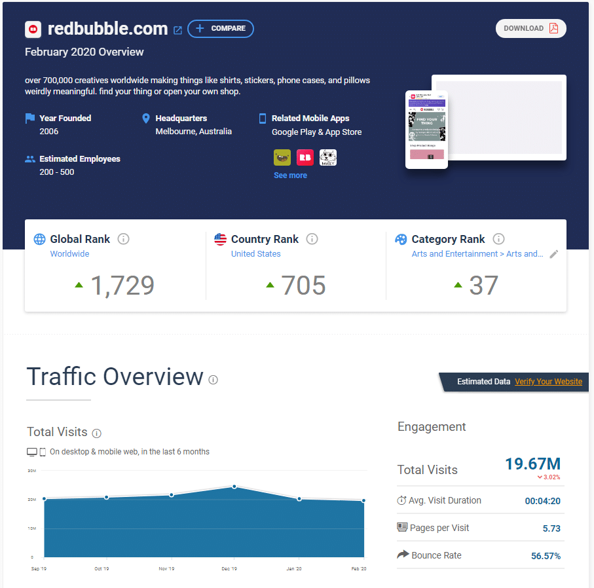Screen dimensions: 594x588
Task: Click the Total Visits info icon
Action: click(97, 433)
